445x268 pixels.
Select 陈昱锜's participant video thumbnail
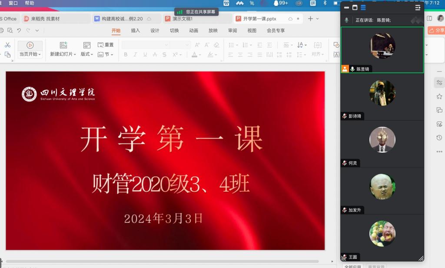coord(382,46)
